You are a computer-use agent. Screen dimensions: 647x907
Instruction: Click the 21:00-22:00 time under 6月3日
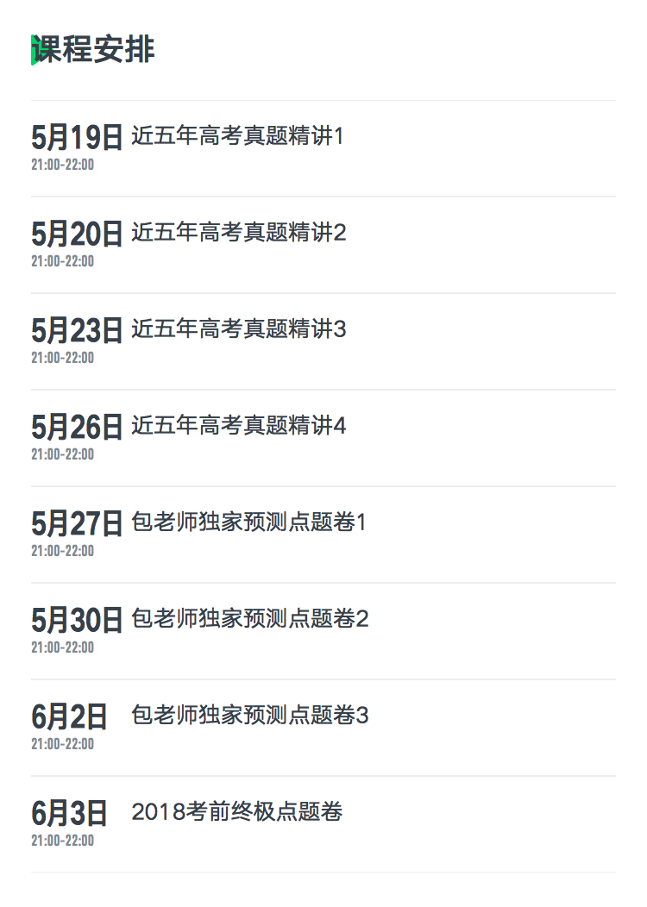click(62, 841)
